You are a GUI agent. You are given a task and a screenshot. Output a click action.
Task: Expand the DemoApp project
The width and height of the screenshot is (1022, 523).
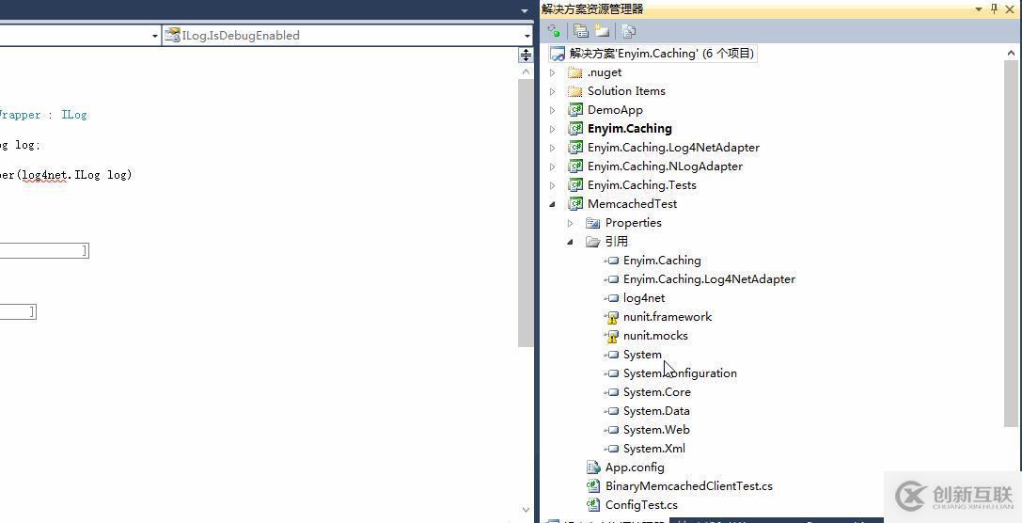tap(553, 110)
